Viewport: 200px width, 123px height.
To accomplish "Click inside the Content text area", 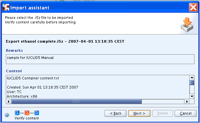I will click(98, 87).
